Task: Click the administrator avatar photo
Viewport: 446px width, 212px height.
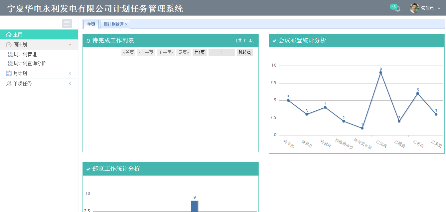Action: pyautogui.click(x=414, y=8)
